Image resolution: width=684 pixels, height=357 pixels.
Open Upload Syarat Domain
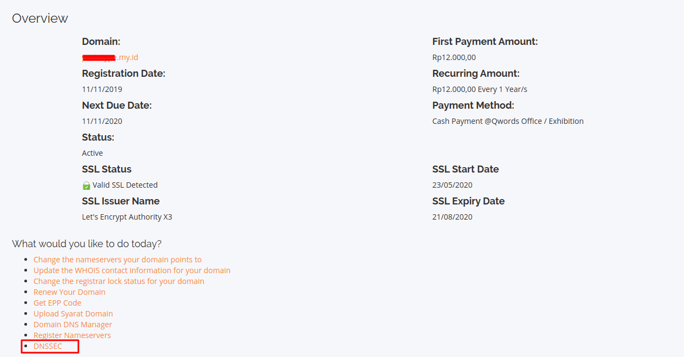point(73,314)
